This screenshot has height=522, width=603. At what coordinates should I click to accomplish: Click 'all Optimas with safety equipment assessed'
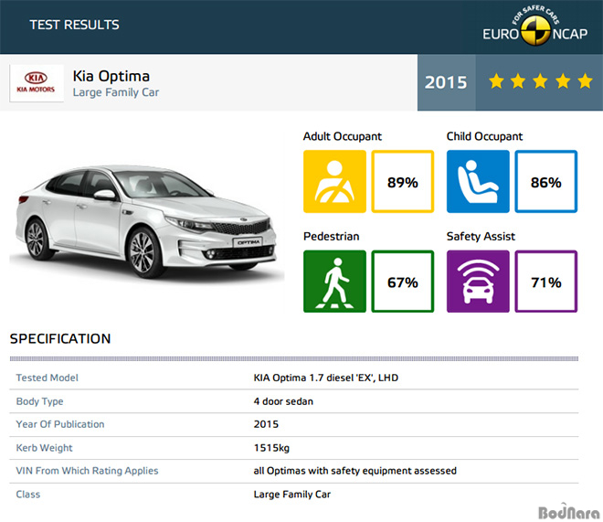(355, 471)
